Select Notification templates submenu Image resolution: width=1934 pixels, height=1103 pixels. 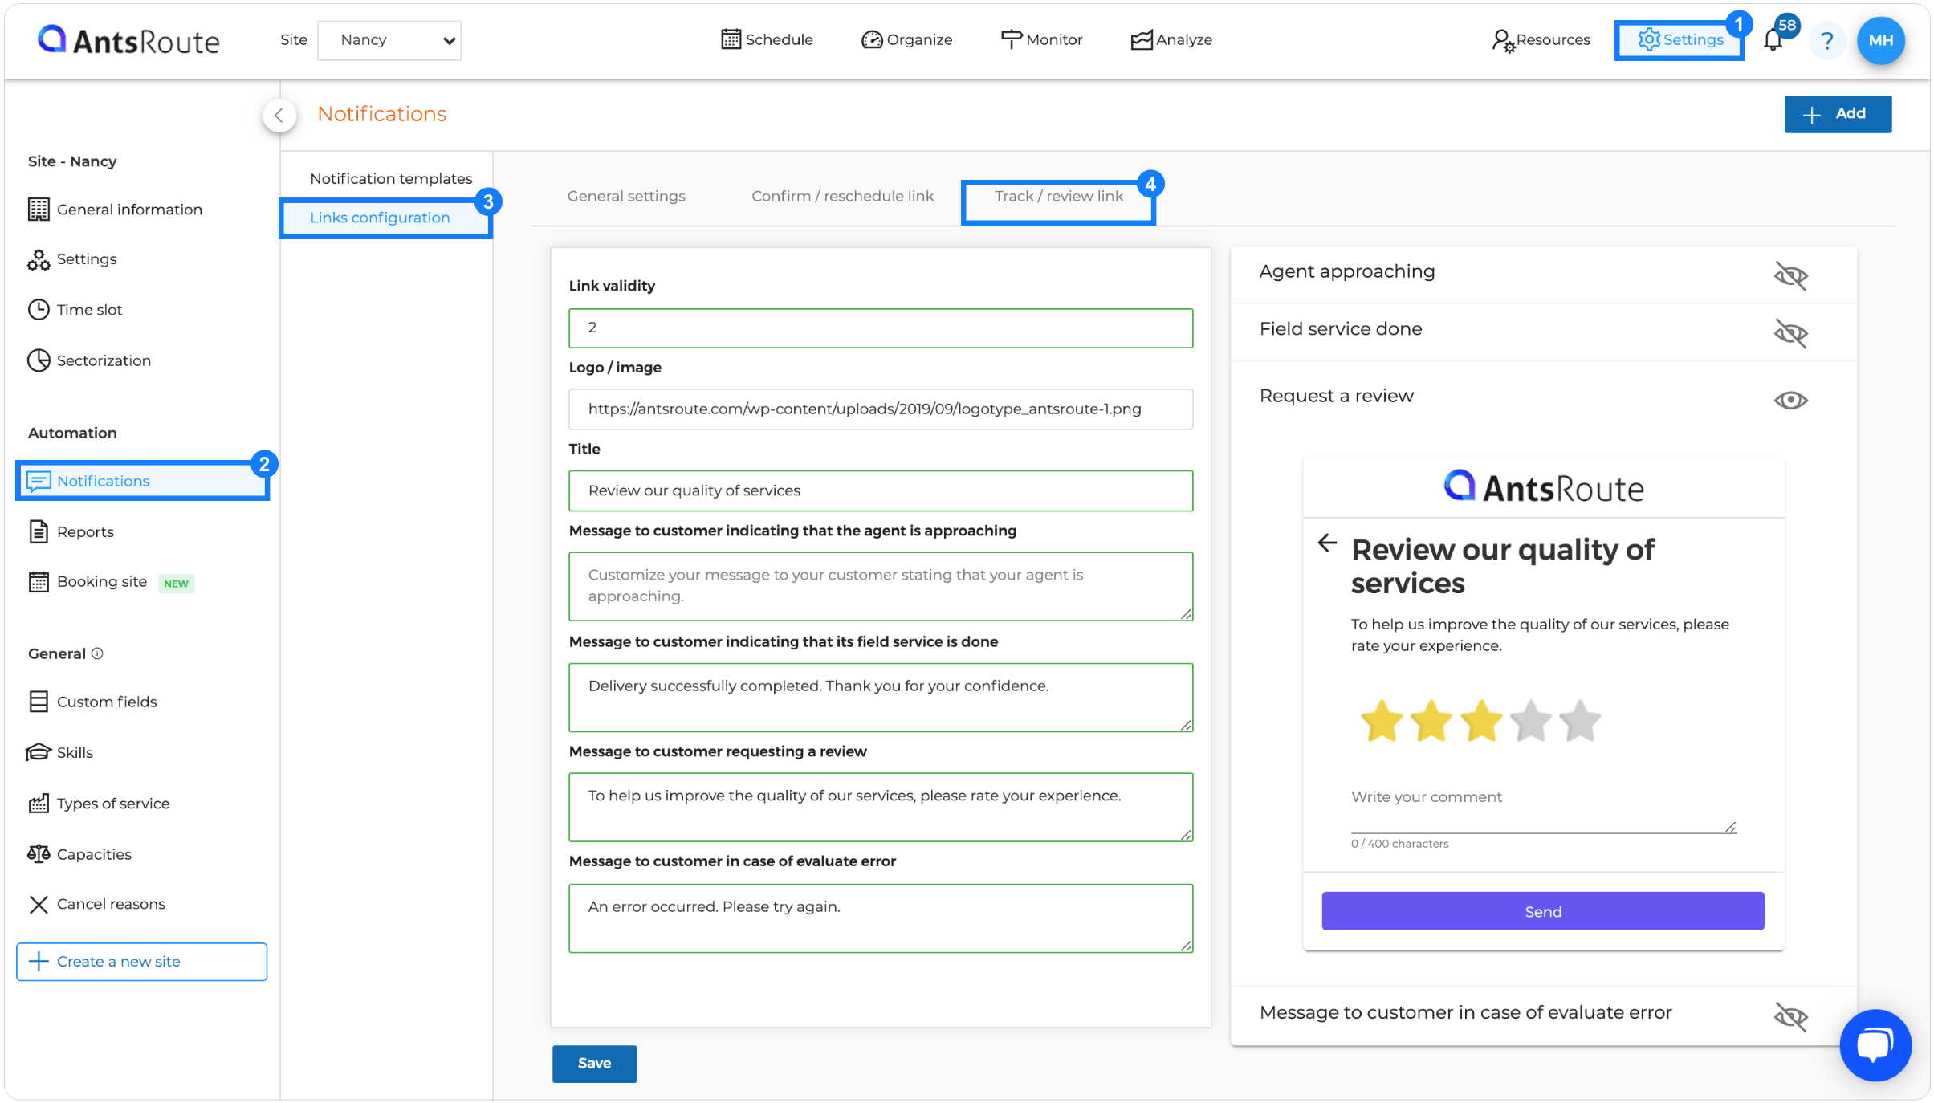[x=391, y=178]
